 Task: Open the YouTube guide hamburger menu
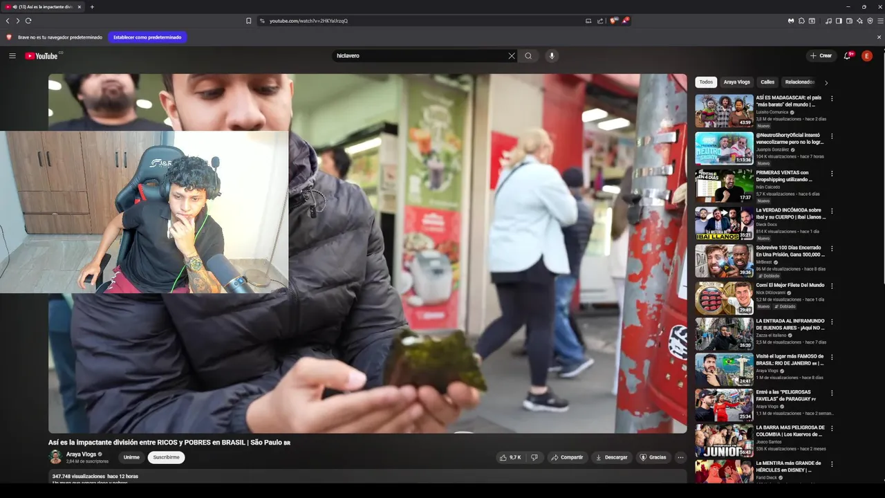(12, 55)
